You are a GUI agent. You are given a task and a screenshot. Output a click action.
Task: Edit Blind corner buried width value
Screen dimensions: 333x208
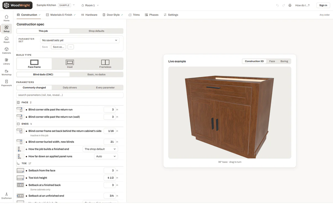[x=110, y=142]
